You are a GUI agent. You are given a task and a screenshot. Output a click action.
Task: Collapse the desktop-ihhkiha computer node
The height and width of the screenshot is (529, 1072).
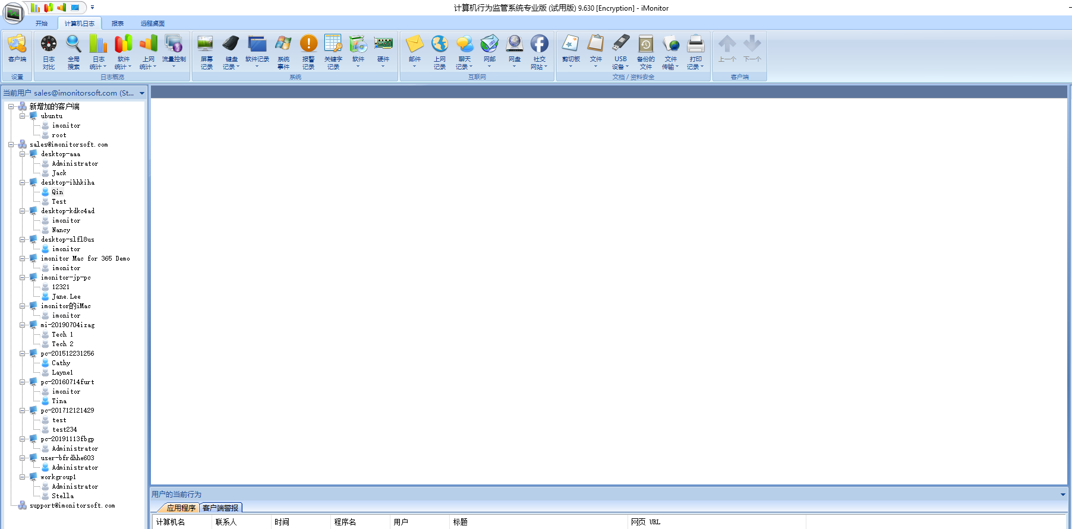point(22,183)
